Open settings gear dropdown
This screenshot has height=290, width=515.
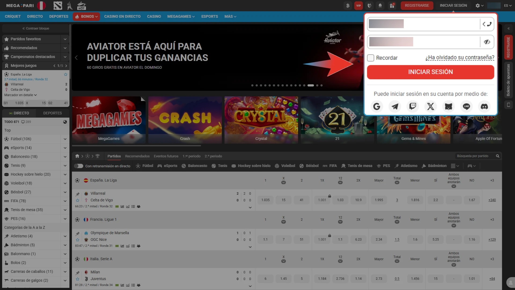(479, 5)
